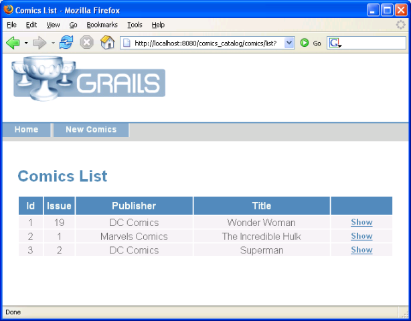Reload the page with the refresh icon
Viewport: 411px width, 321px height.
[66, 42]
